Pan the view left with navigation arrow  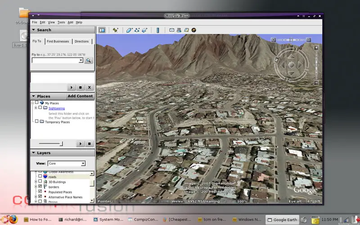pos(283,65)
